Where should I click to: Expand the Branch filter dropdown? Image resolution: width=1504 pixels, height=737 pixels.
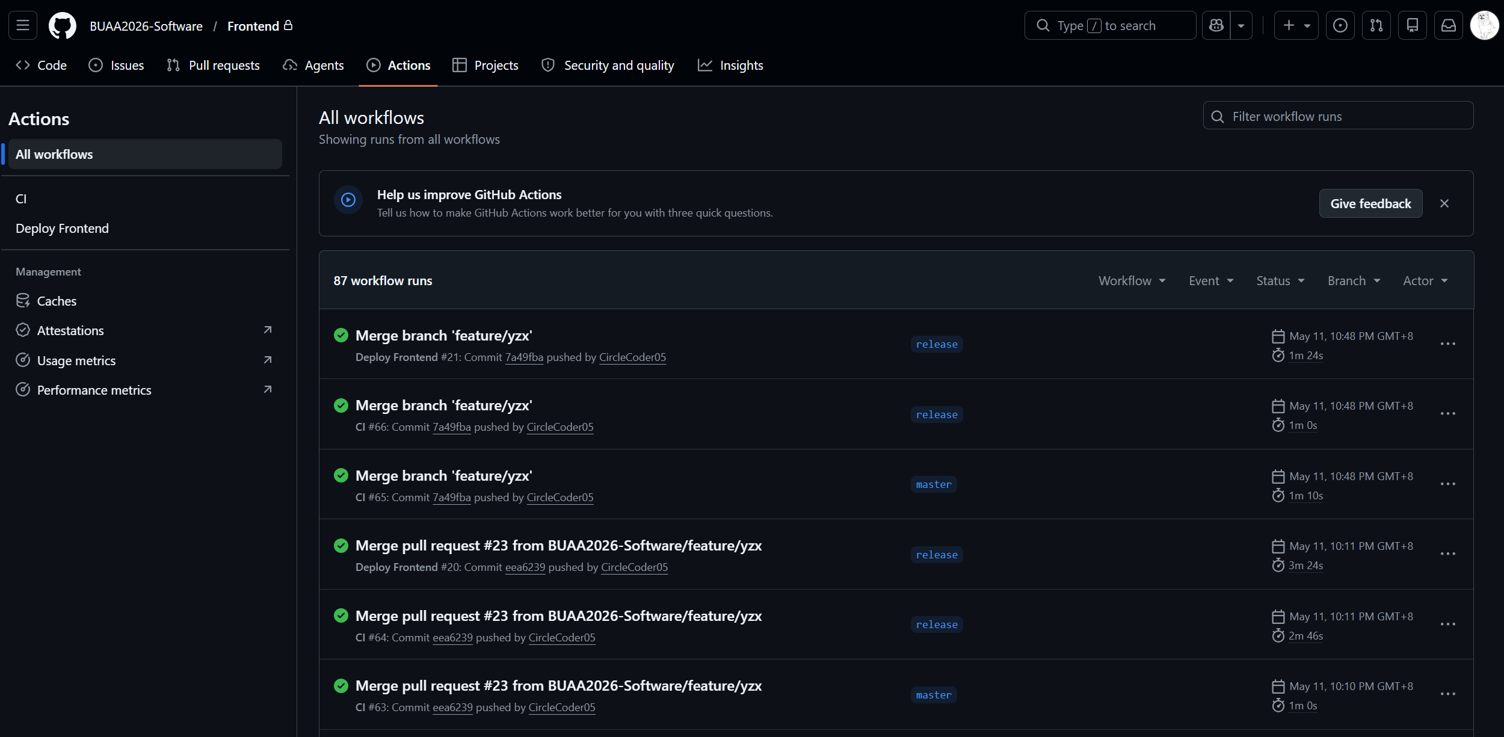click(1354, 281)
